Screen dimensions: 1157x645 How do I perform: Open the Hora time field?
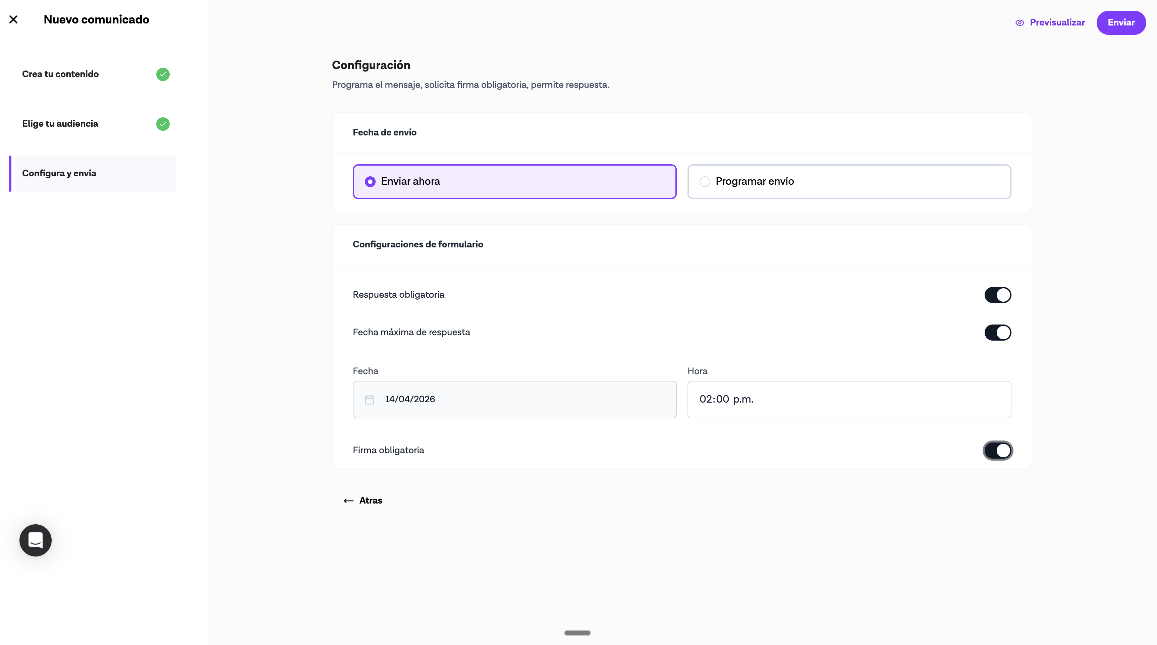(849, 400)
